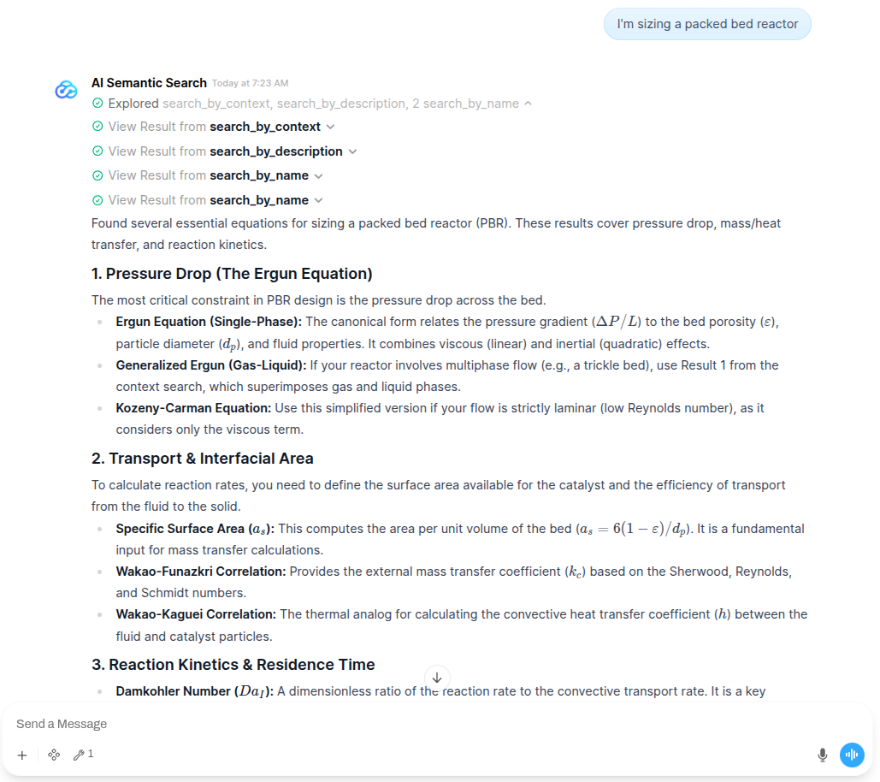Expand the search_by_context result
880x782 pixels.
pyautogui.click(x=329, y=126)
